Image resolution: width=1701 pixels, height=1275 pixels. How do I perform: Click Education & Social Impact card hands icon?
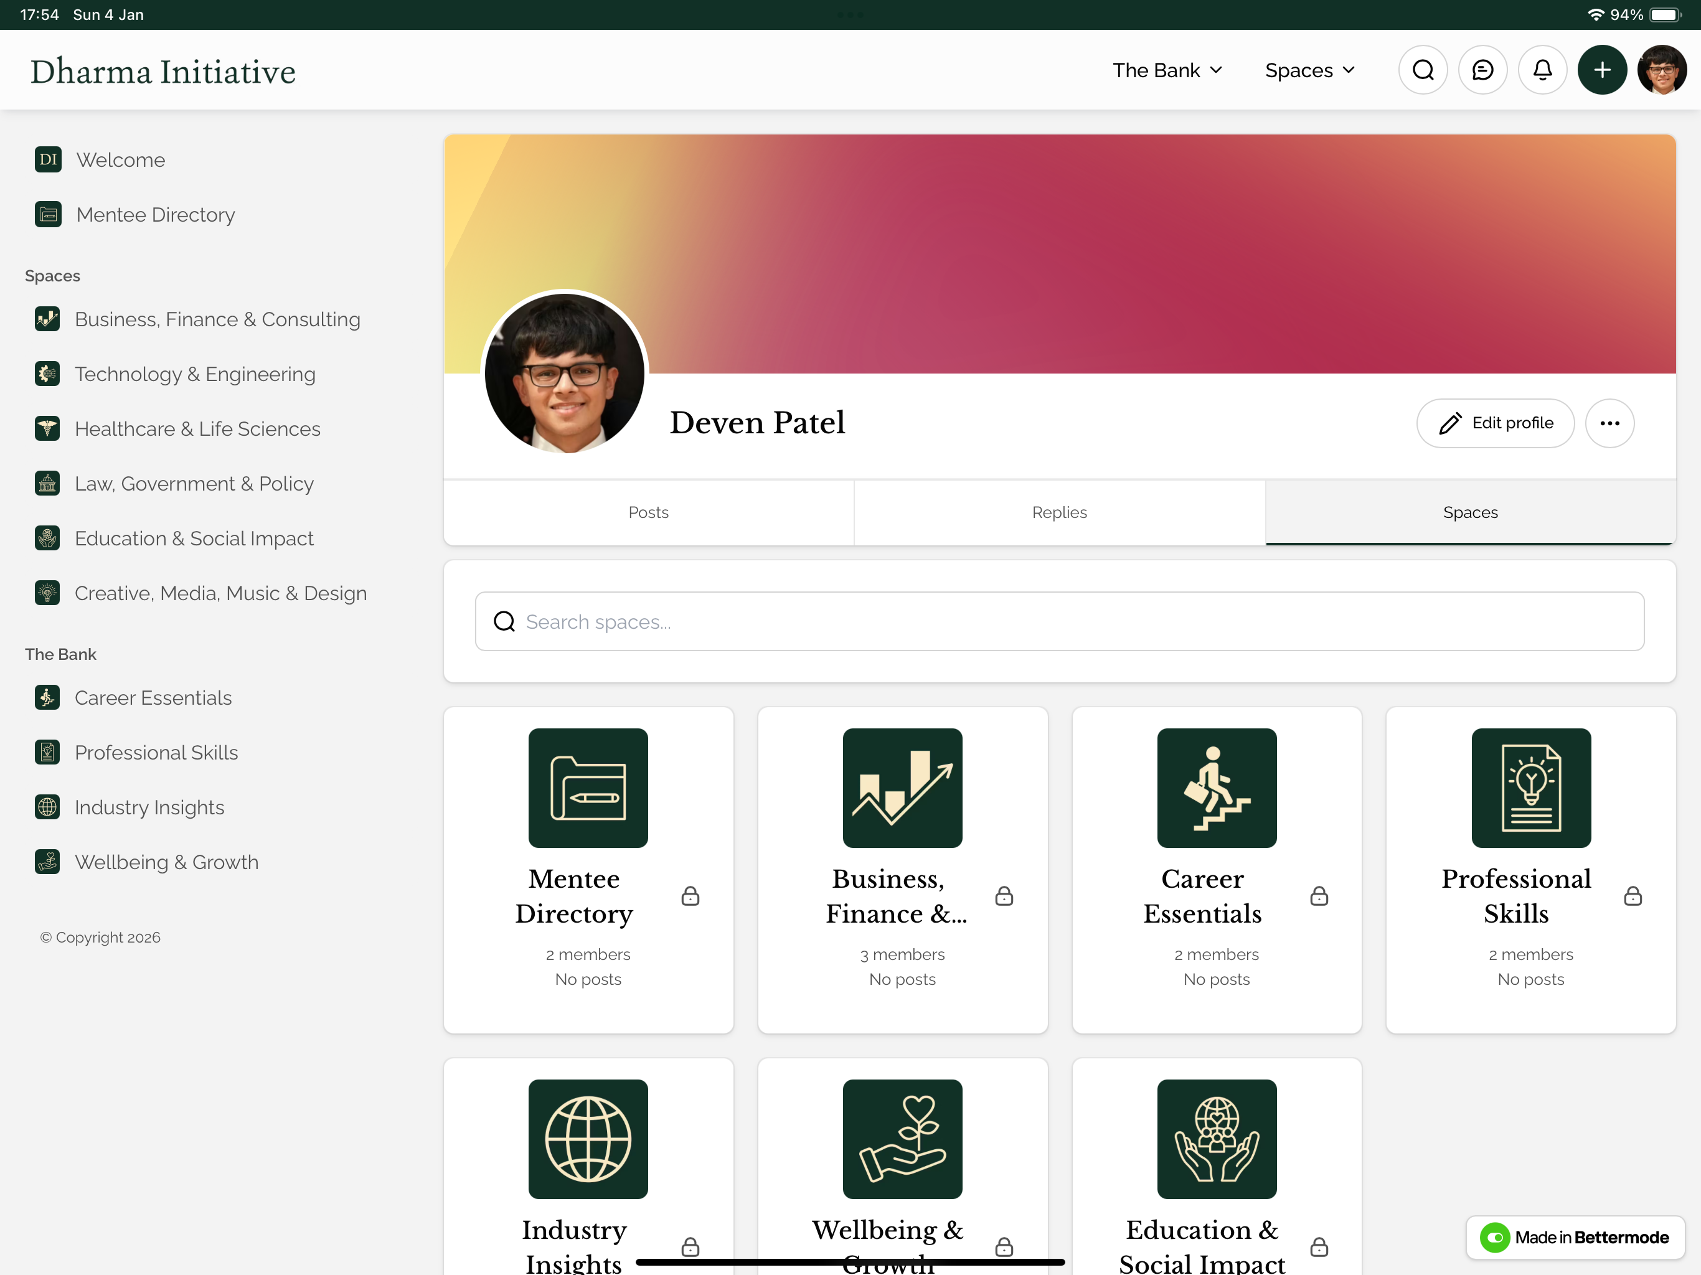(x=1217, y=1139)
